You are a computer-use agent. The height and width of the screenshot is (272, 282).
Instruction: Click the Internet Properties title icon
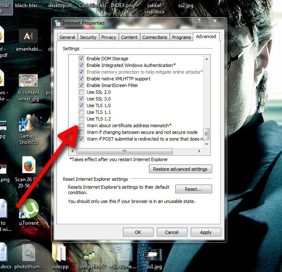tap(57, 23)
